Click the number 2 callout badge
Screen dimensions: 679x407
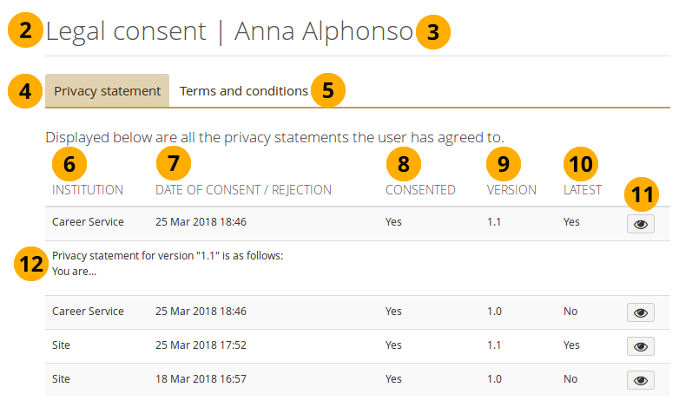click(x=25, y=32)
